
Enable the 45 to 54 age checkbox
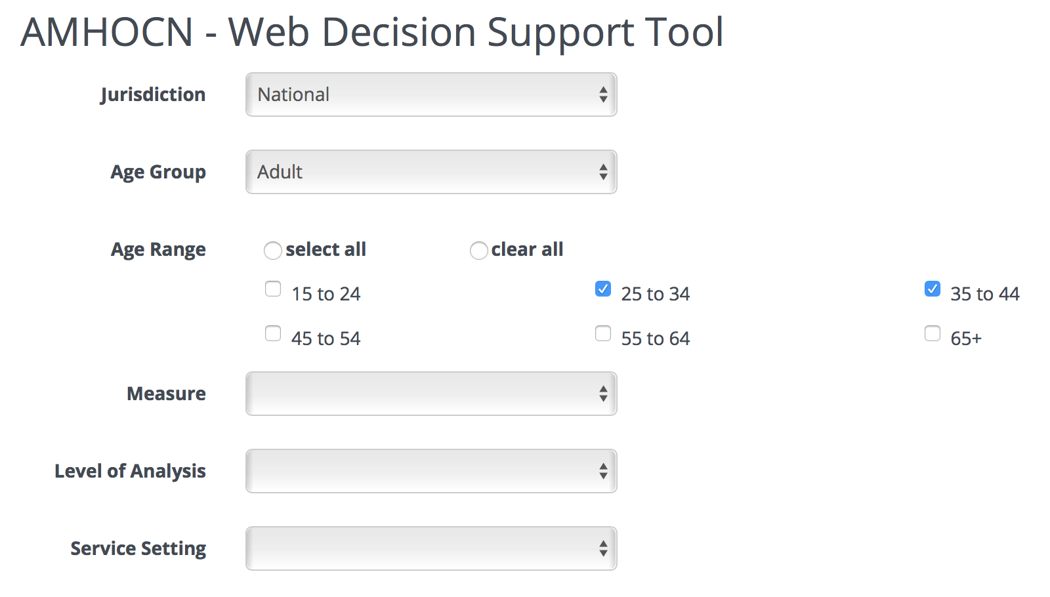point(273,333)
